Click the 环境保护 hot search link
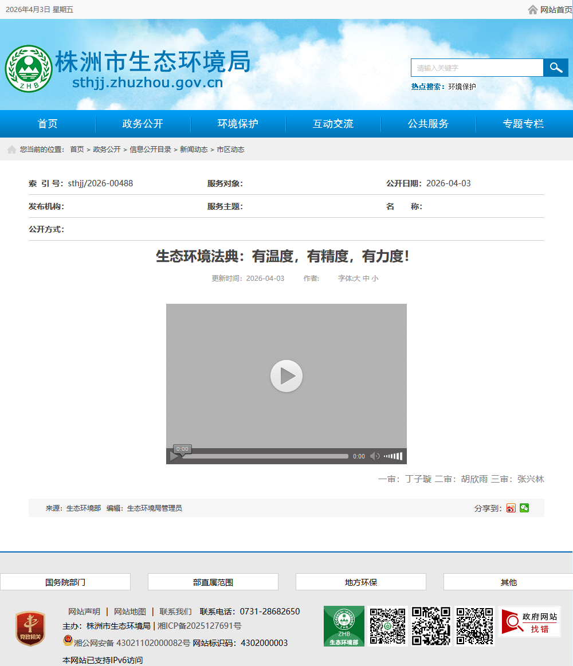 click(x=462, y=87)
